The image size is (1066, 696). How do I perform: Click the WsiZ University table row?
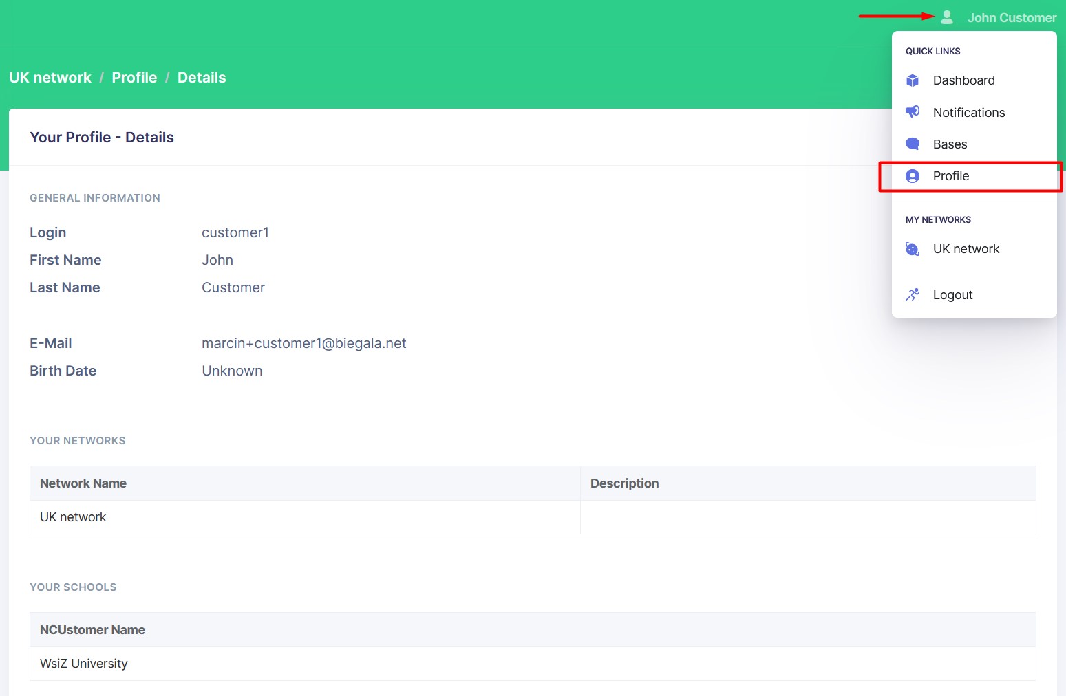(84, 664)
